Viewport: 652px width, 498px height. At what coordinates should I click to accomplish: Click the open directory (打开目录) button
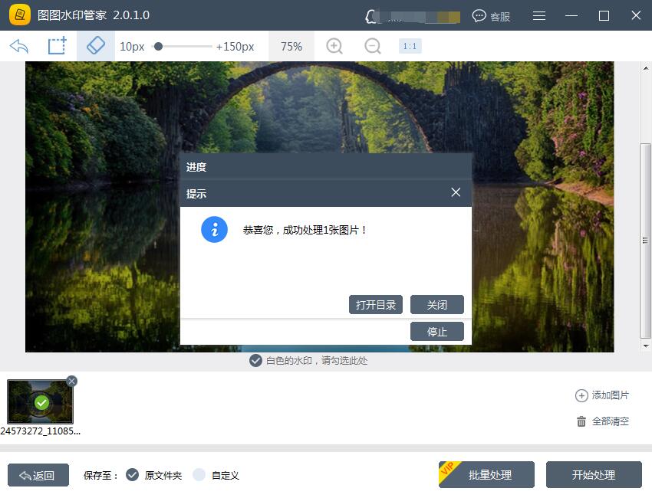coord(376,305)
